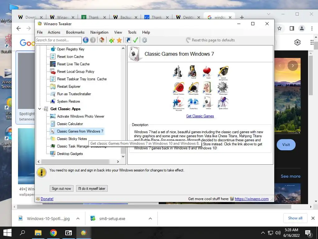The width and height of the screenshot is (318, 239).
Task: Click the Internet Checkers icon
Action: pyautogui.click(x=179, y=87)
